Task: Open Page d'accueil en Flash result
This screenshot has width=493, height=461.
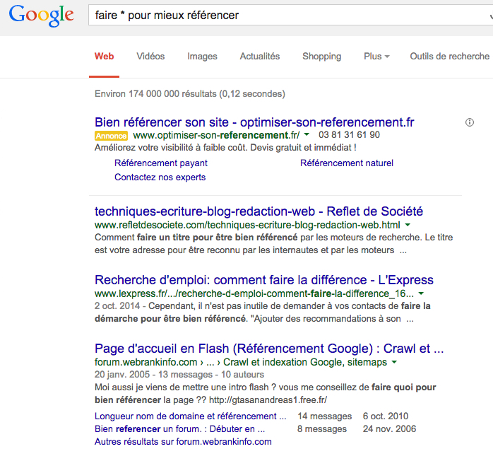Action: coord(269,349)
